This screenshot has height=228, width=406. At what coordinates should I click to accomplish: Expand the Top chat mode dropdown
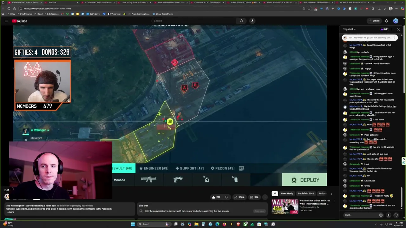pos(349,29)
